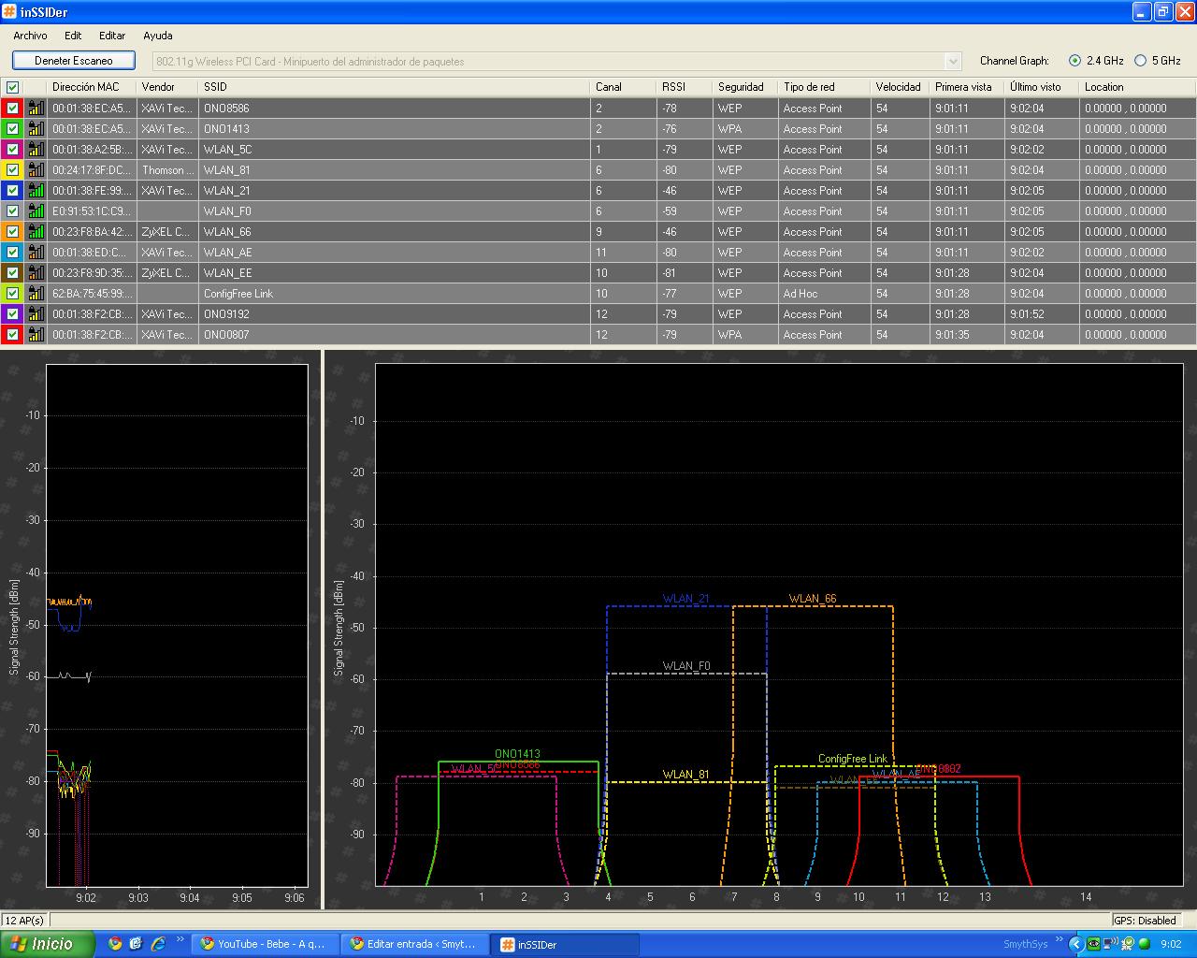The width and height of the screenshot is (1197, 958).
Task: Click signal icon for ONO0807 network
Action: pyautogui.click(x=36, y=335)
